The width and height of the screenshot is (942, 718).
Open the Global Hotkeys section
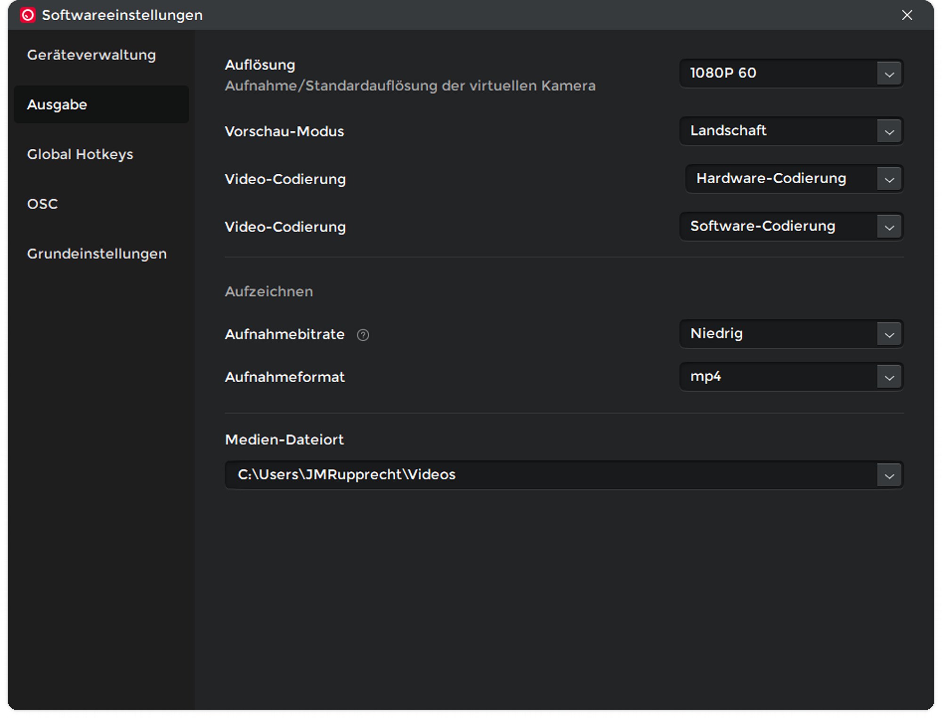coord(80,154)
